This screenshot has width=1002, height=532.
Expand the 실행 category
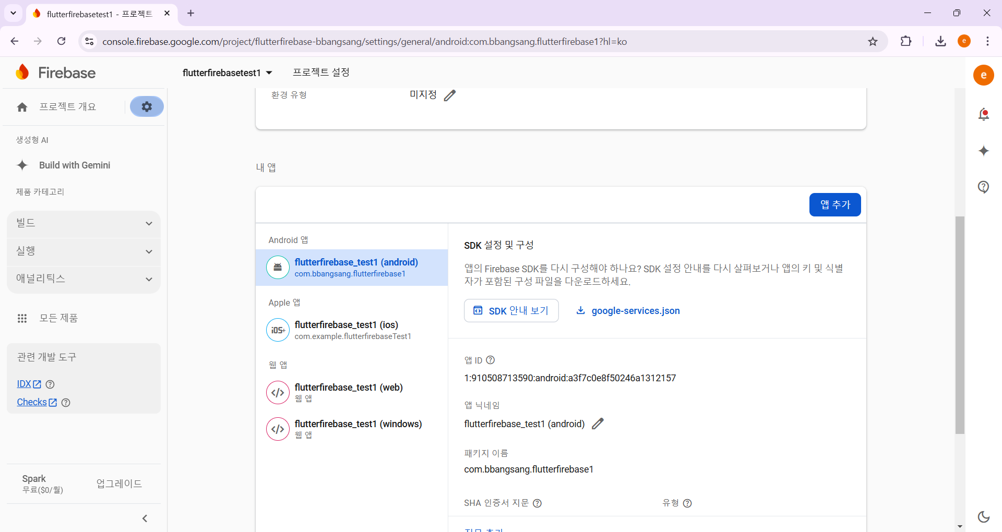tap(83, 251)
